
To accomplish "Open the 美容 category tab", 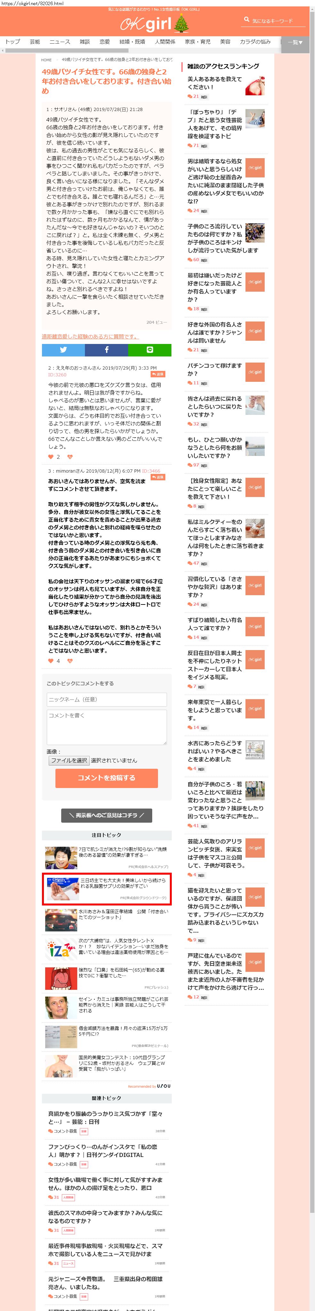I will pos(225,42).
